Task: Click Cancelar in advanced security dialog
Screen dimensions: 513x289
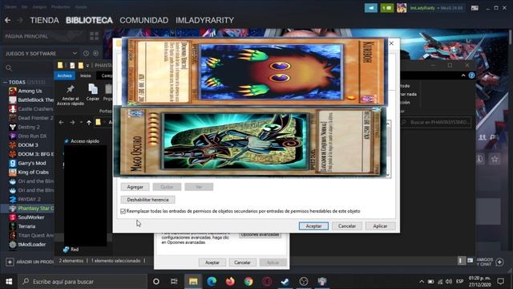Action: tap(347, 226)
